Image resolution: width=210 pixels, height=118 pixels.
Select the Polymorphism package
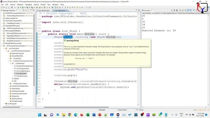(17, 99)
